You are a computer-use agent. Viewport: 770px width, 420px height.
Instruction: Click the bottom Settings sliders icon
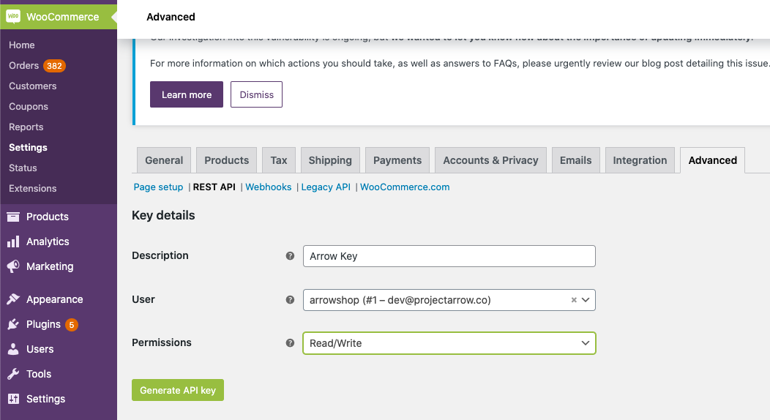coord(13,399)
